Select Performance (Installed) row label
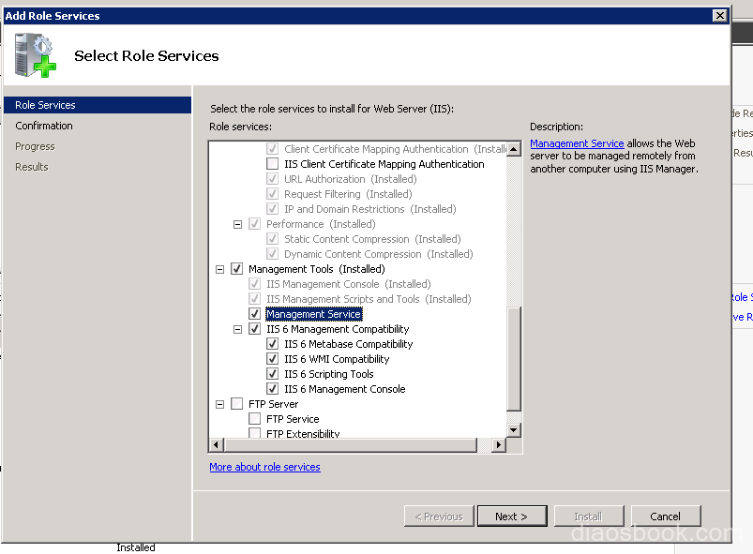Image resolution: width=753 pixels, height=554 pixels. click(321, 224)
